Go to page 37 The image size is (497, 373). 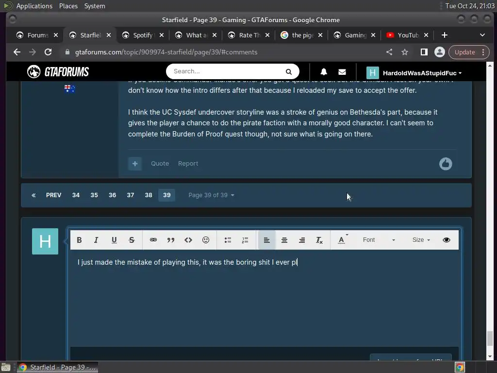(130, 195)
